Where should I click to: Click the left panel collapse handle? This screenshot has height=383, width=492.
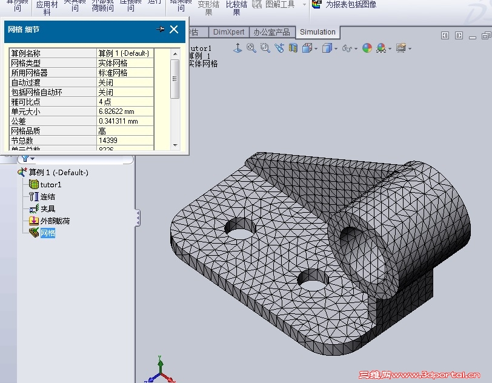tap(138, 218)
